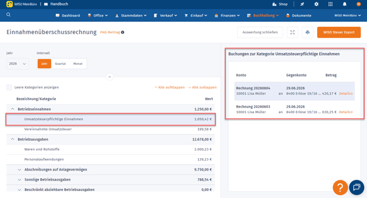Click WISO Steuer Export button

coord(339,32)
